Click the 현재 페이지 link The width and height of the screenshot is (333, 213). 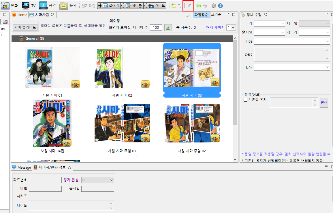pos(215,27)
